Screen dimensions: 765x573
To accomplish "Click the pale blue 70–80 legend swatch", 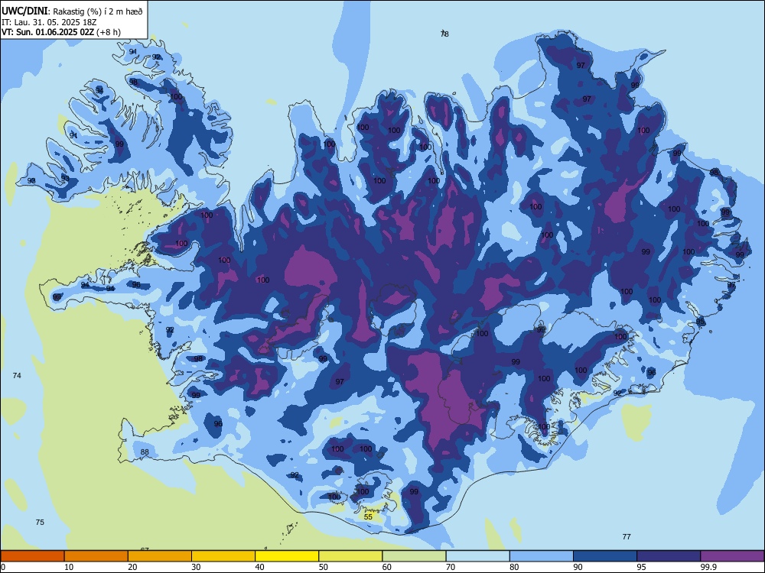I will click(x=477, y=556).
